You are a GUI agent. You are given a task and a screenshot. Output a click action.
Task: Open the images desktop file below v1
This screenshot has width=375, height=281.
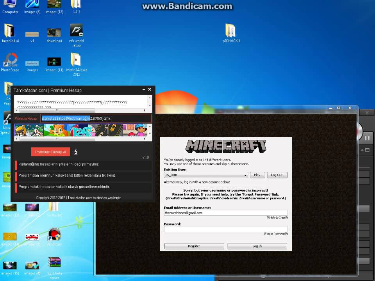pyautogui.click(x=32, y=66)
